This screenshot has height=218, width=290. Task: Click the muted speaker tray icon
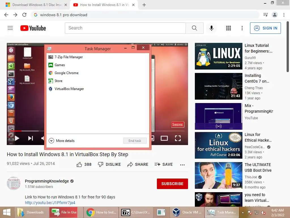click(x=263, y=213)
